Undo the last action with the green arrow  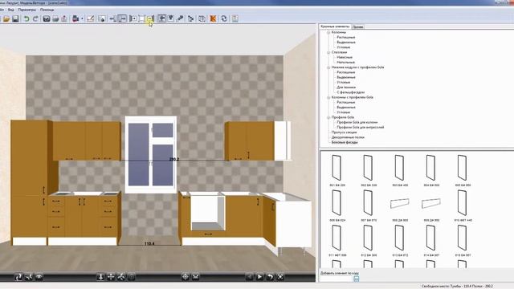[x=27, y=18]
